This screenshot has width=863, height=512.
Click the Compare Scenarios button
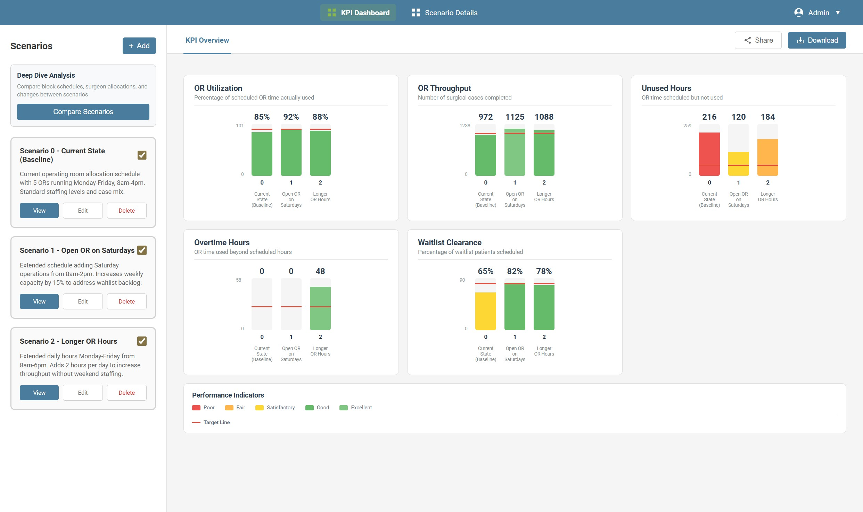[x=83, y=112]
